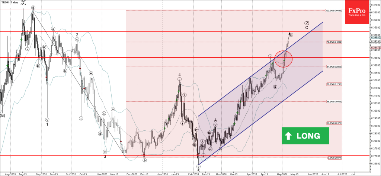Click the 0.3200 price axis label
Image resolution: width=381 pixels, height=176 pixels.
click(x=376, y=81)
